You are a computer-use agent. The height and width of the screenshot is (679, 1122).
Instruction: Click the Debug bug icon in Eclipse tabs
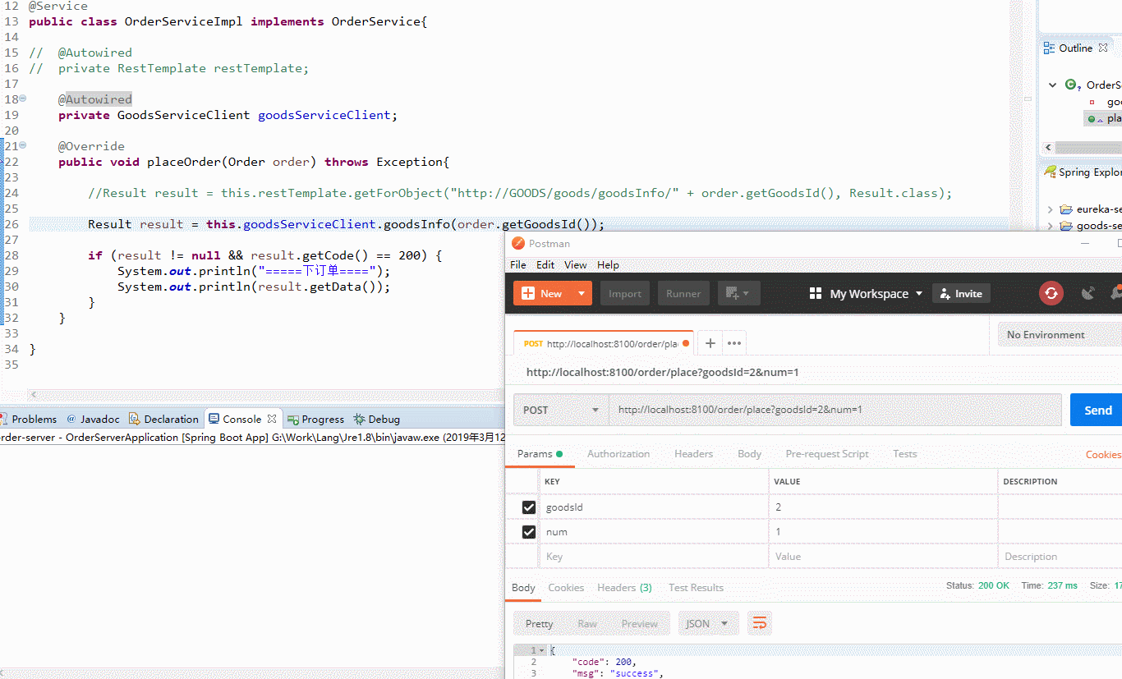(x=359, y=419)
